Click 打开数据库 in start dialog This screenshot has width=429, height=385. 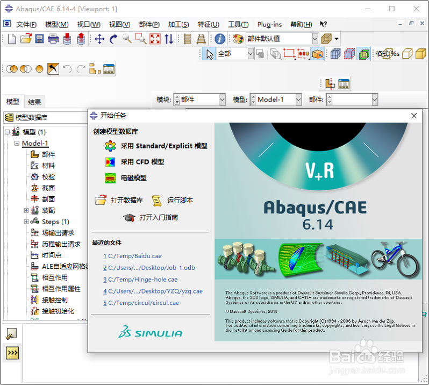coord(119,201)
